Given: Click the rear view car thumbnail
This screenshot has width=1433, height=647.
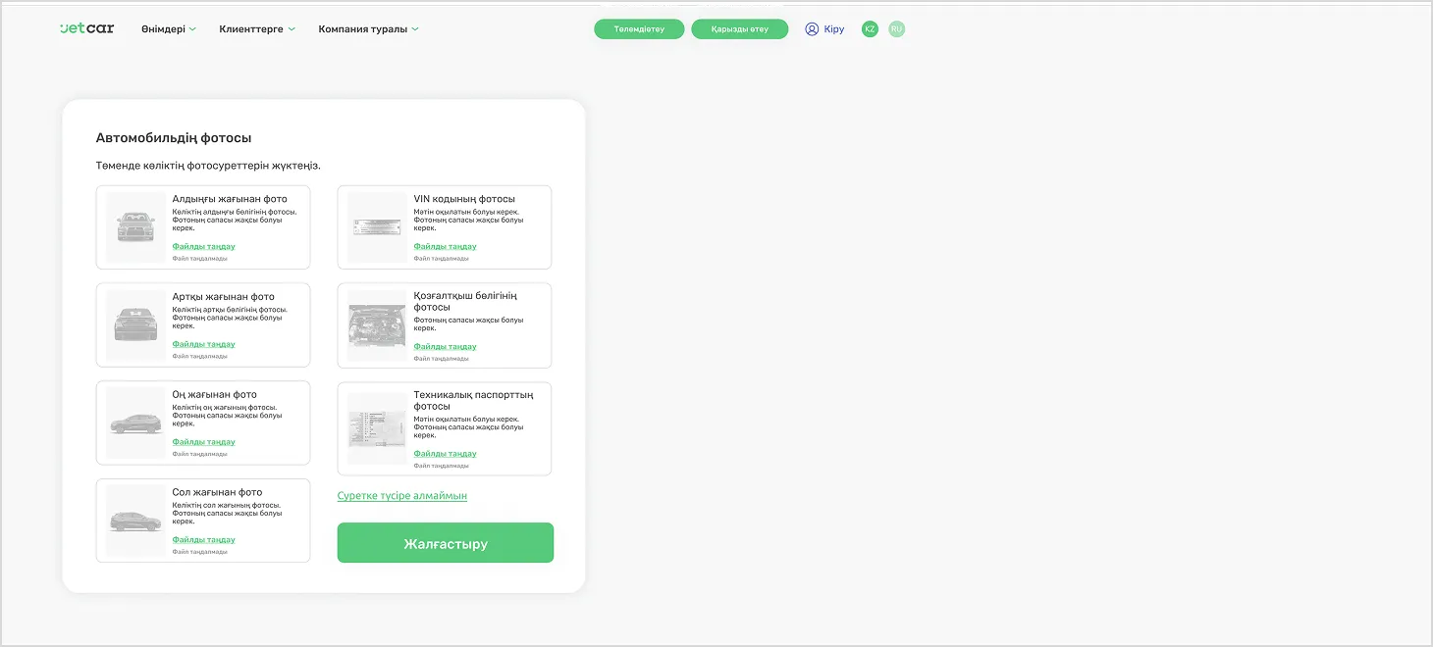Looking at the screenshot, I should click(135, 324).
